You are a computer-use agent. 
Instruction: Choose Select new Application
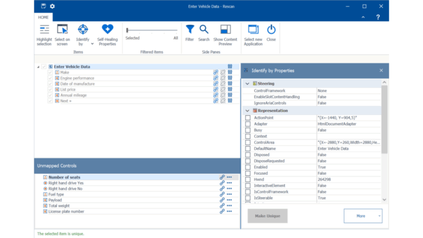coord(253,35)
